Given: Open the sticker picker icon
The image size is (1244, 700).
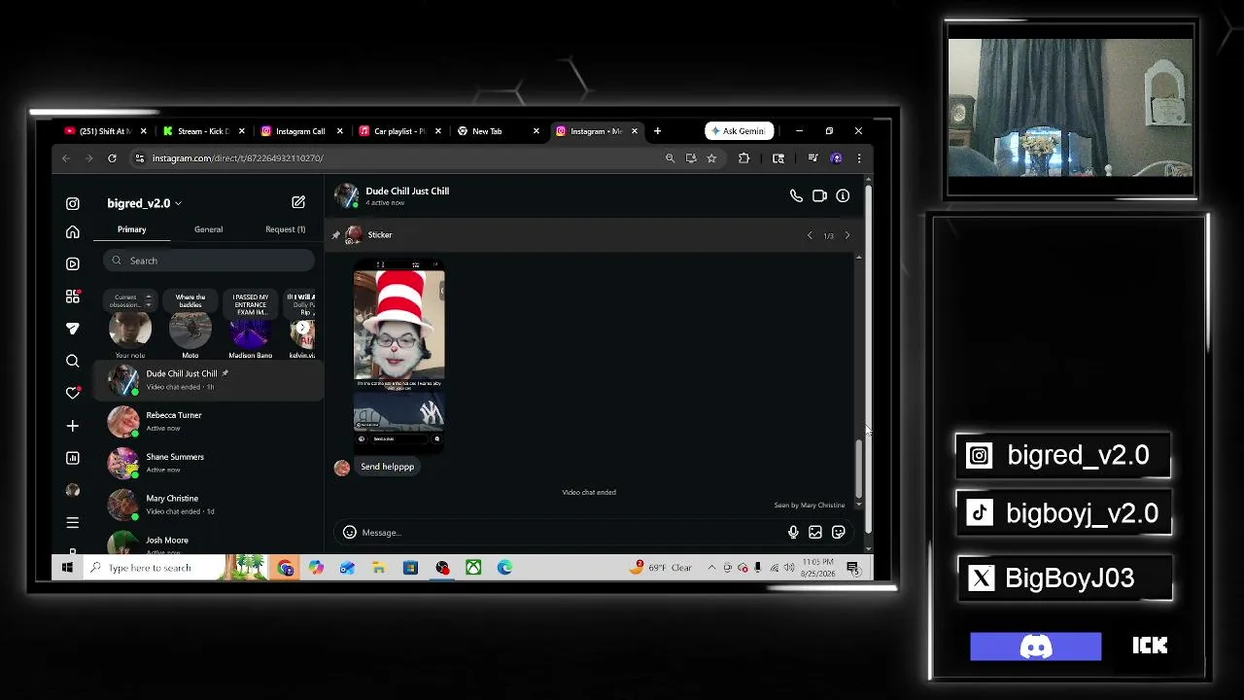Looking at the screenshot, I should [838, 532].
